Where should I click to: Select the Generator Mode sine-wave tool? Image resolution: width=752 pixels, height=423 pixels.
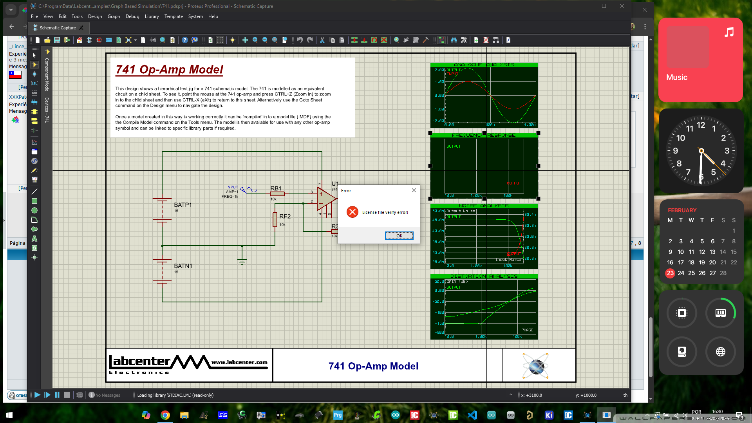click(34, 161)
